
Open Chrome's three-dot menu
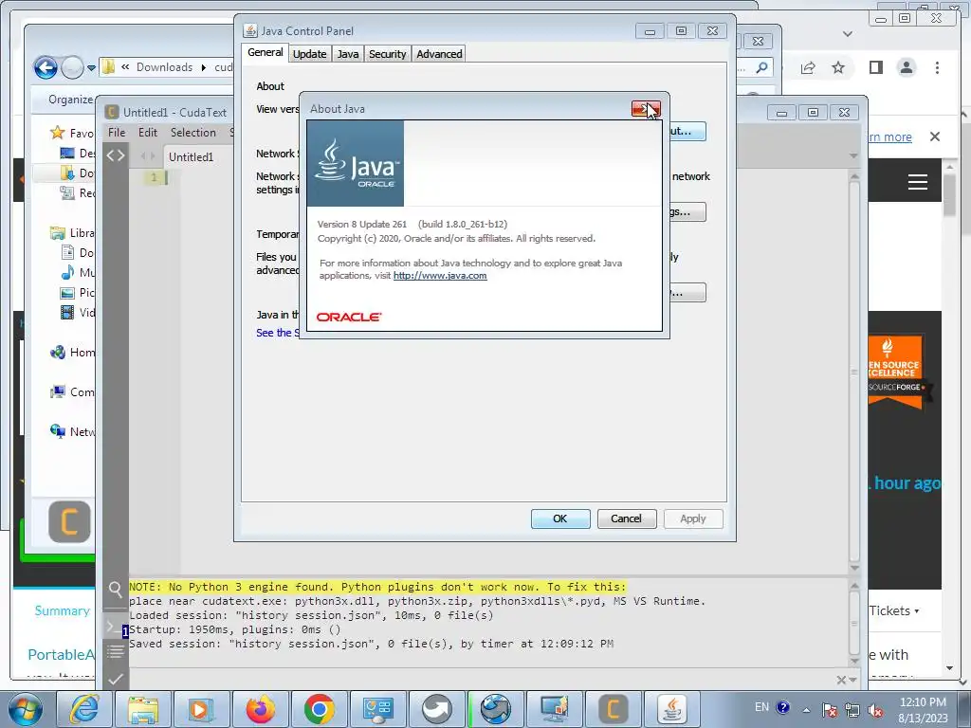937,67
